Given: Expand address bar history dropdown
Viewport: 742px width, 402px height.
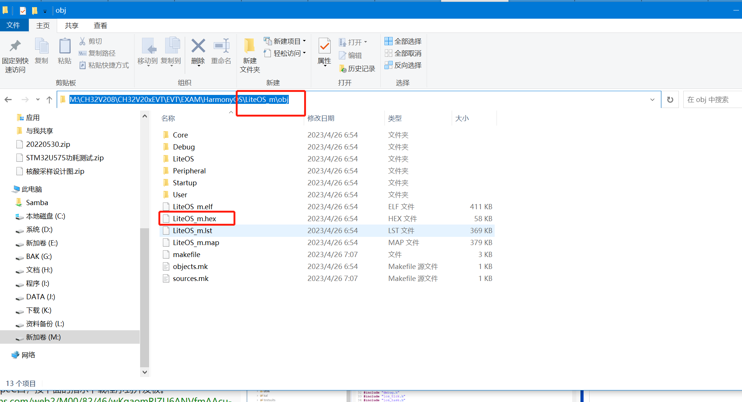Looking at the screenshot, I should pyautogui.click(x=652, y=100).
